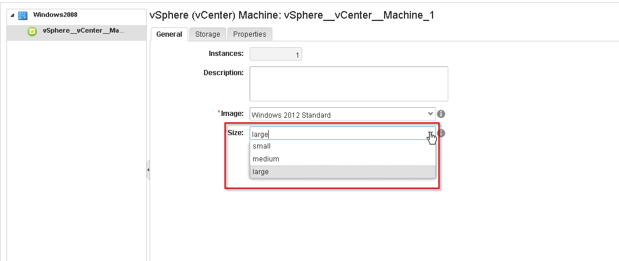Focus the Instances number field

coord(275,55)
